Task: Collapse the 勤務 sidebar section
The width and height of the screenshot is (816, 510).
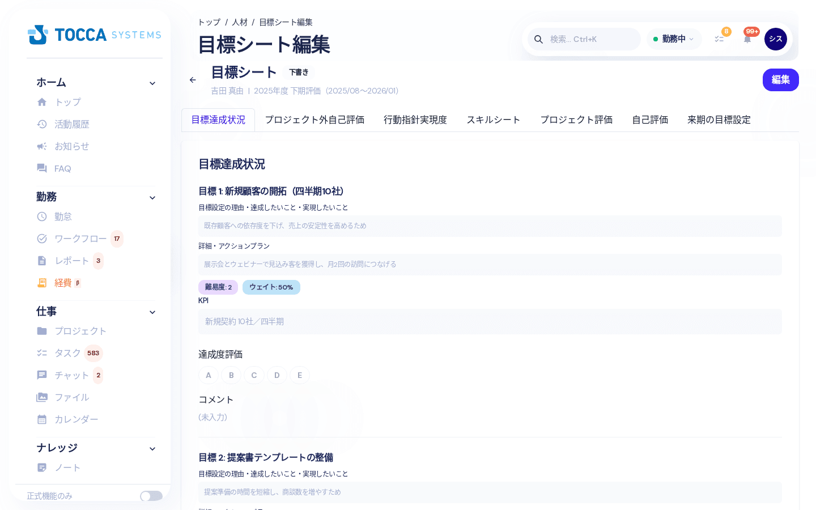Action: tap(152, 198)
